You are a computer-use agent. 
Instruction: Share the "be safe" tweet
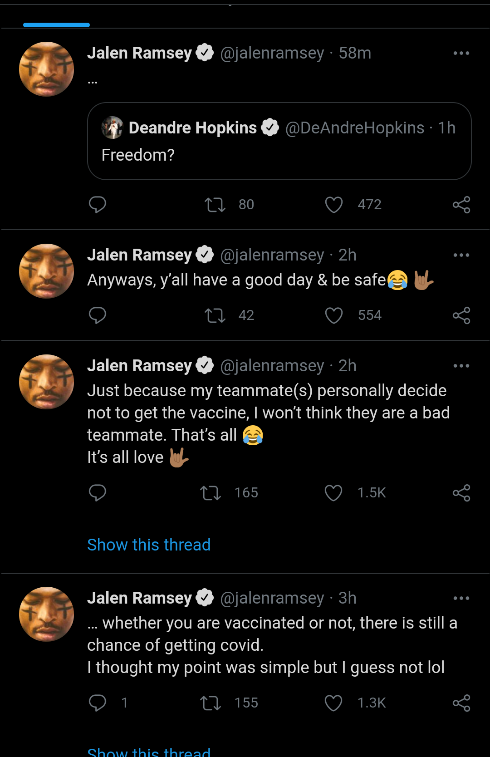[x=461, y=315]
